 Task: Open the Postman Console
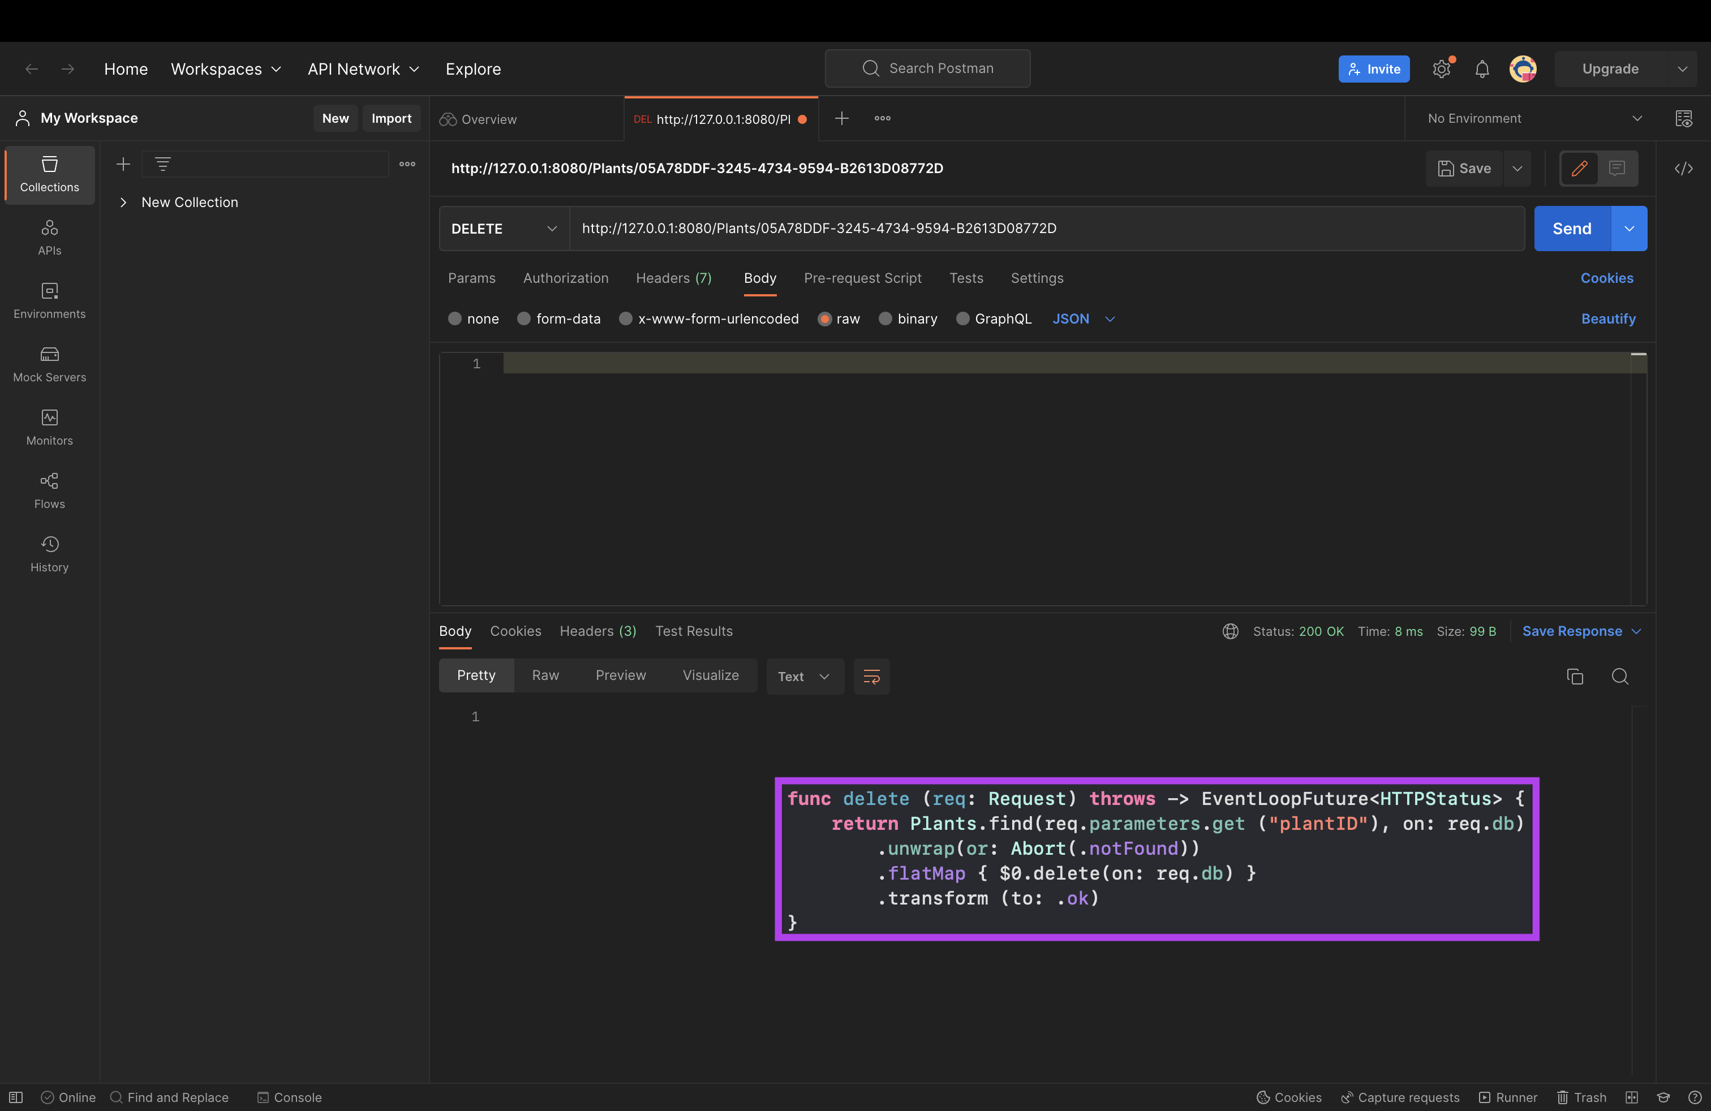(290, 1097)
